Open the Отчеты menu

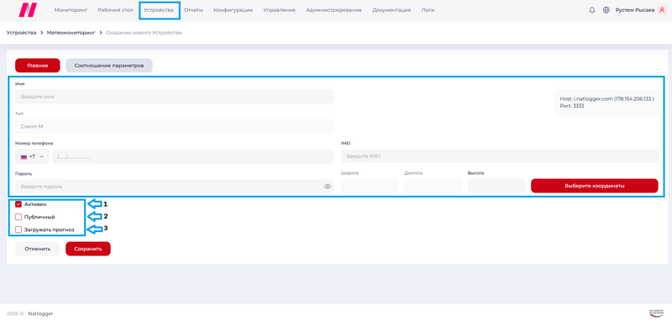click(x=193, y=10)
